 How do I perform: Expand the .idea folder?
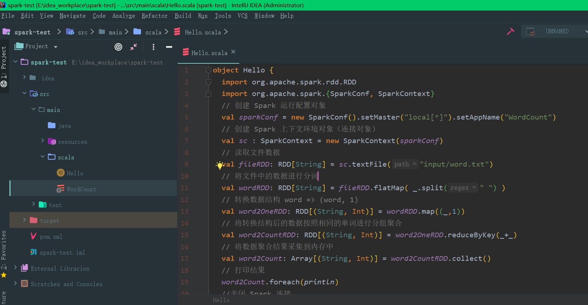tap(25, 77)
